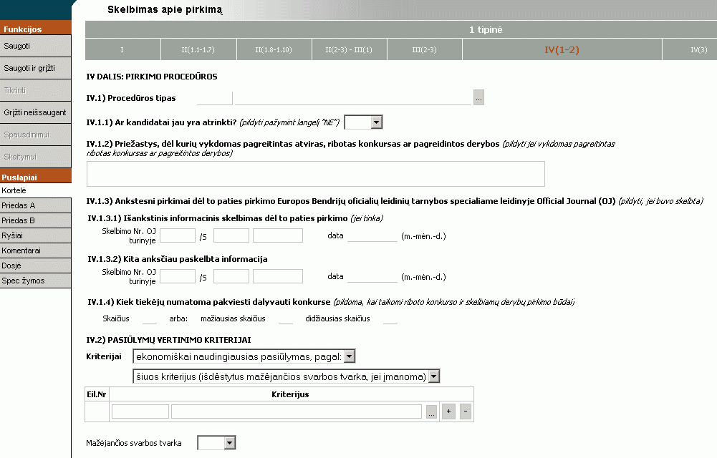Click the Skaičius number field

[150, 318]
